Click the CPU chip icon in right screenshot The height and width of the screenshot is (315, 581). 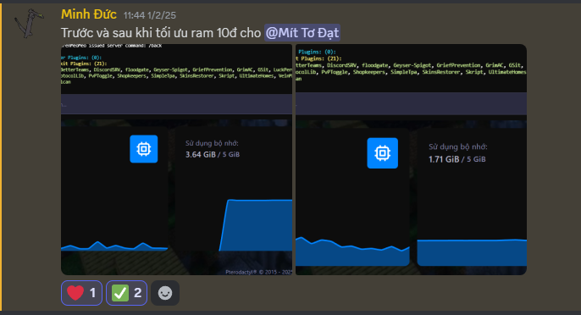pos(383,153)
